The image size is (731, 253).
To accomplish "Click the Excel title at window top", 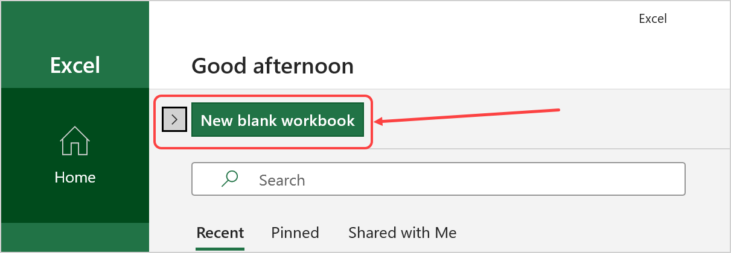I will pos(653,19).
